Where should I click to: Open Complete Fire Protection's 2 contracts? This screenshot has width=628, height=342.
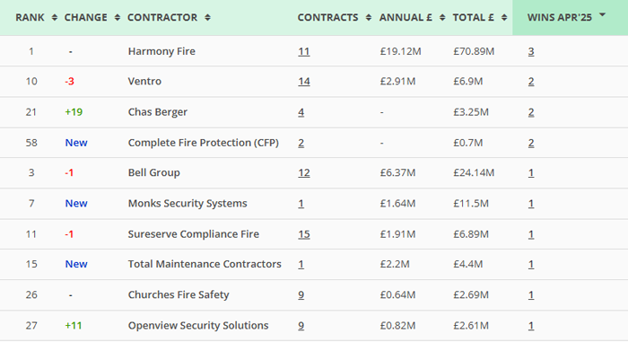pos(301,143)
